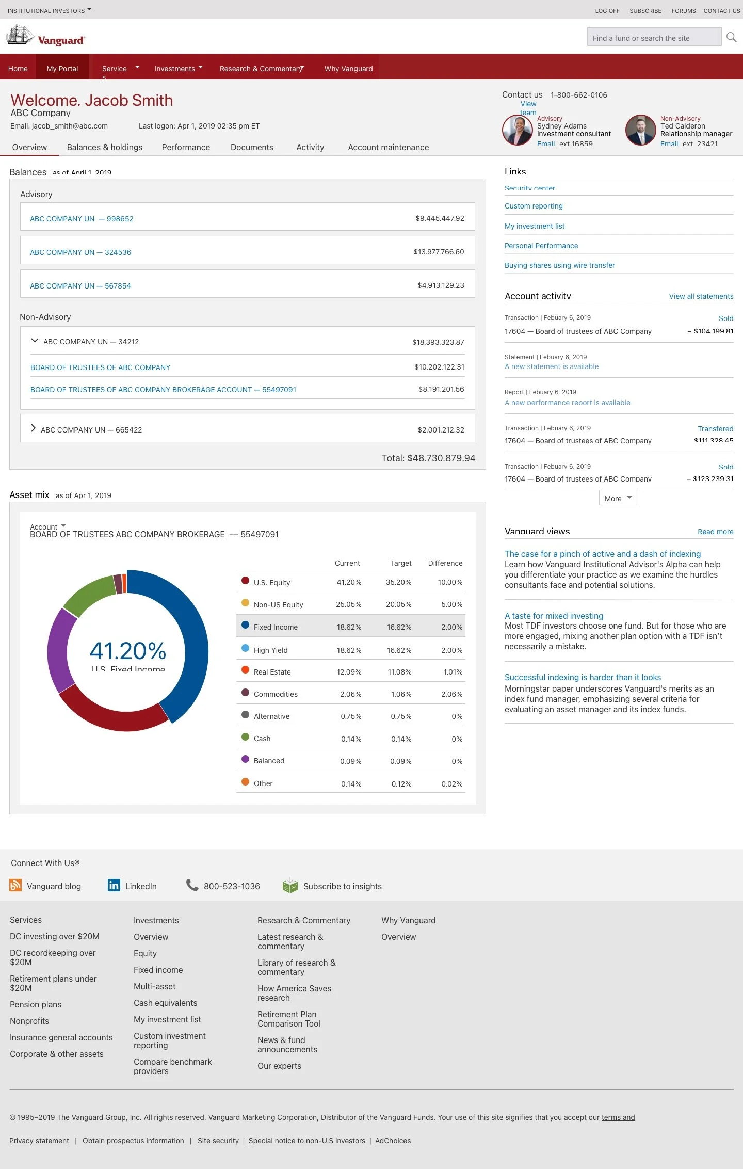Click the search the site input field

(x=654, y=37)
